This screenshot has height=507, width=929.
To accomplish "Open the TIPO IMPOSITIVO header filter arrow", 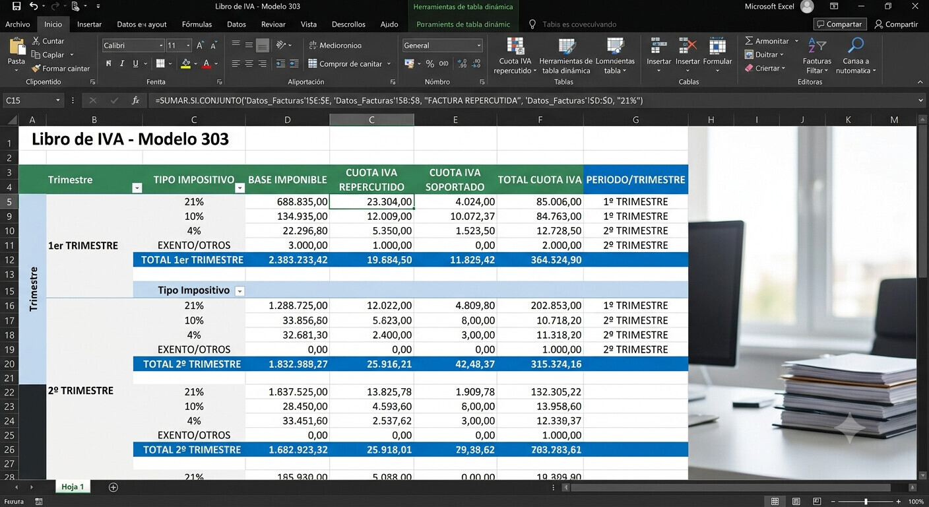I will coord(240,187).
